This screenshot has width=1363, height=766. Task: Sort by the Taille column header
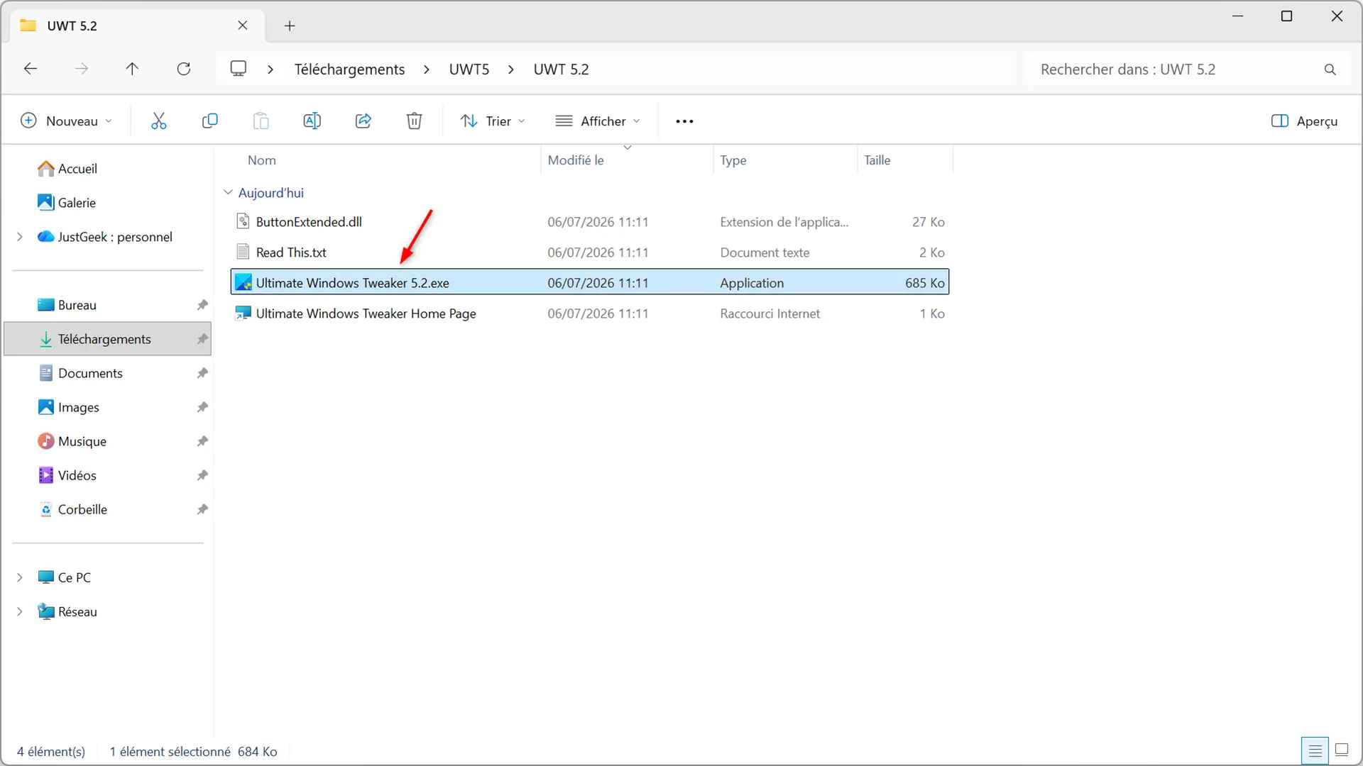(x=877, y=160)
